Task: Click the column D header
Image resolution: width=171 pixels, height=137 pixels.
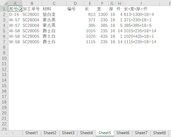Action: click(75, 3)
